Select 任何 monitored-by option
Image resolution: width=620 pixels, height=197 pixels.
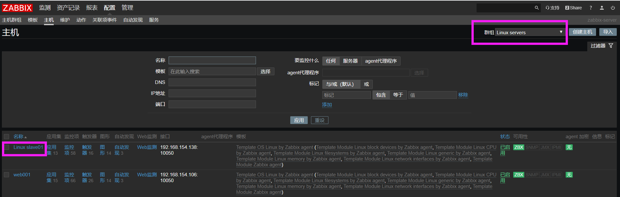[x=331, y=61]
